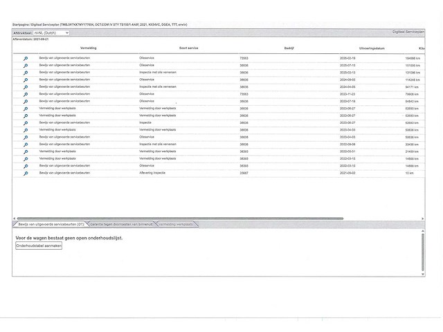Click the lower panel scroll up arrow
Screen dimensions: 443x332
423,231
